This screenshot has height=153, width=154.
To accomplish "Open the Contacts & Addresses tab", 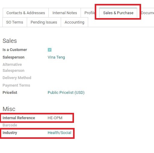I will (26, 13).
